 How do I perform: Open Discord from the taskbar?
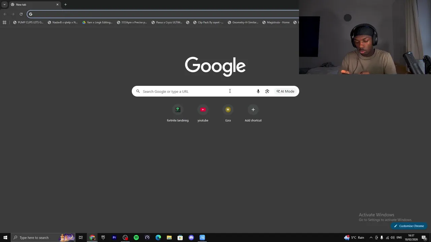point(191,238)
